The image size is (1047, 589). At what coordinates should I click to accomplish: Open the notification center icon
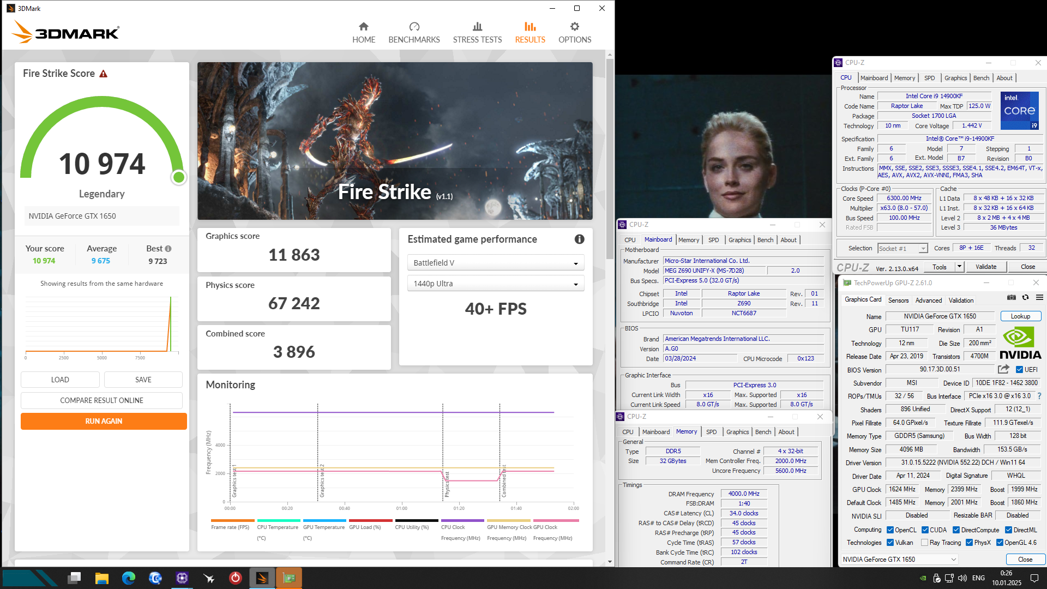click(x=1034, y=578)
